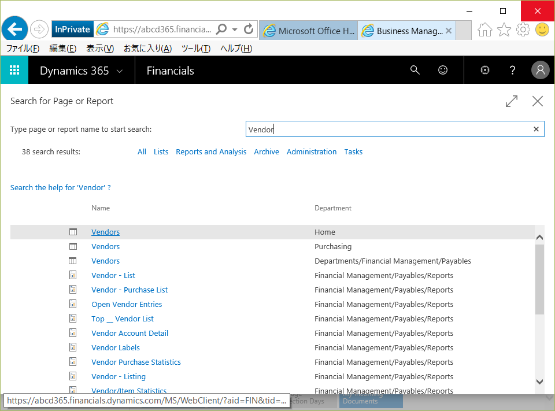Image resolution: width=555 pixels, height=411 pixels.
Task: Open the user account avatar
Action: pyautogui.click(x=540, y=70)
